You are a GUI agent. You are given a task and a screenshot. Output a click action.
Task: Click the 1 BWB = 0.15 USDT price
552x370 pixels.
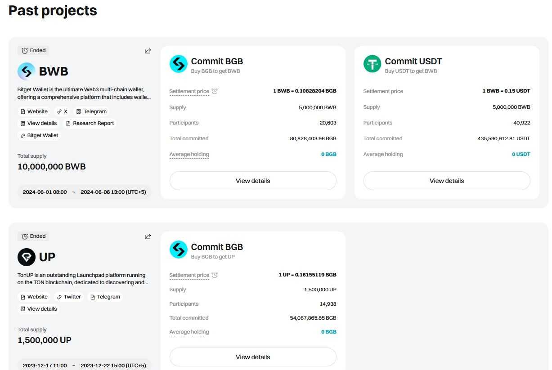click(x=507, y=91)
